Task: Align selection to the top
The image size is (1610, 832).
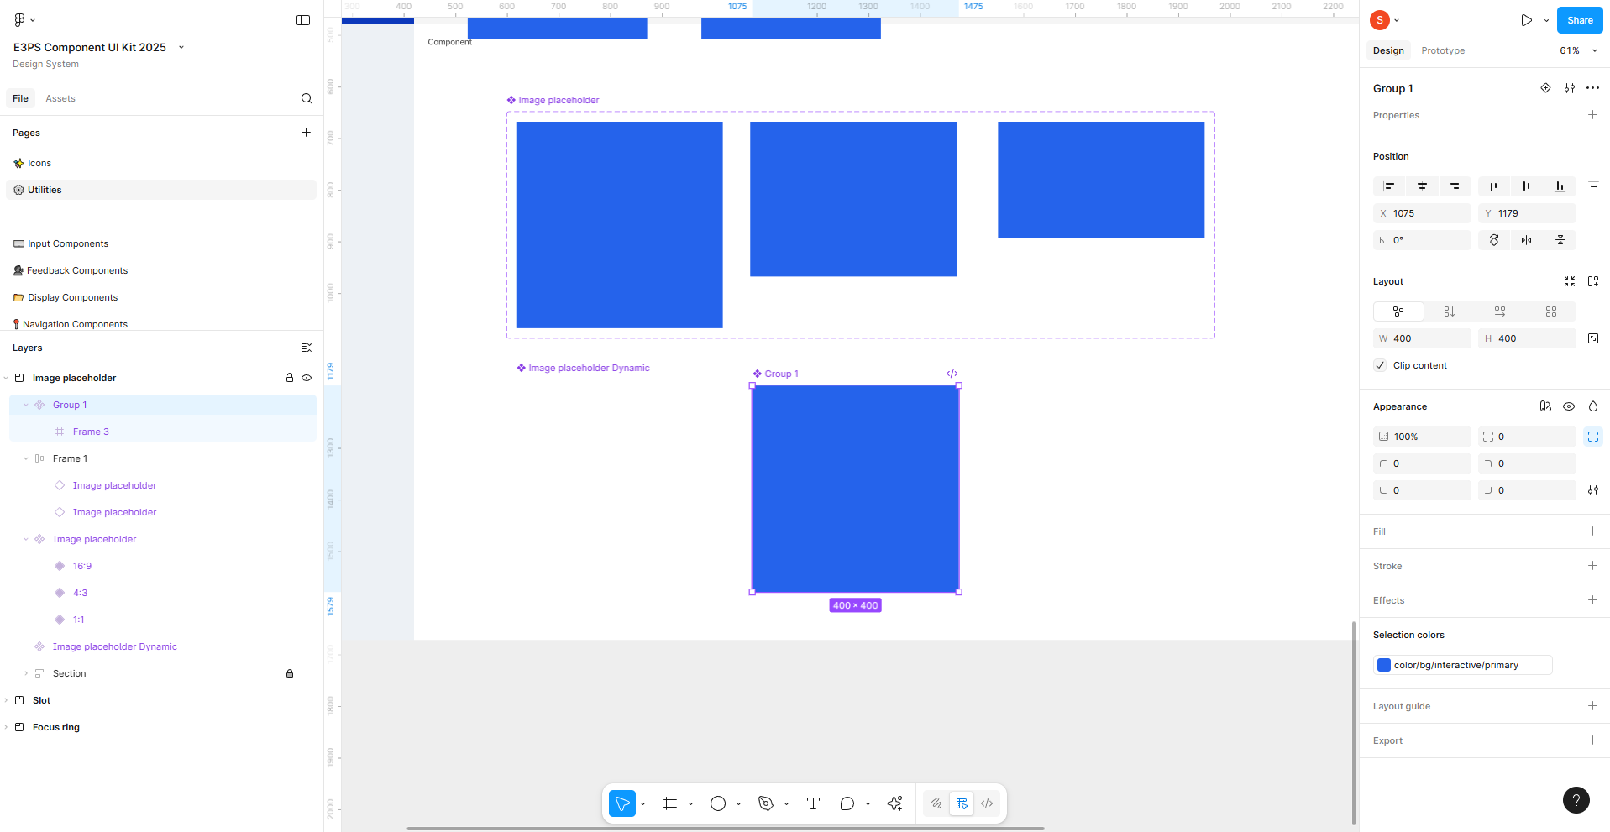Action: click(1493, 186)
